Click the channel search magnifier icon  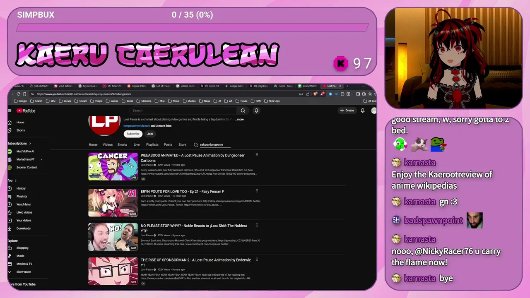click(x=196, y=145)
